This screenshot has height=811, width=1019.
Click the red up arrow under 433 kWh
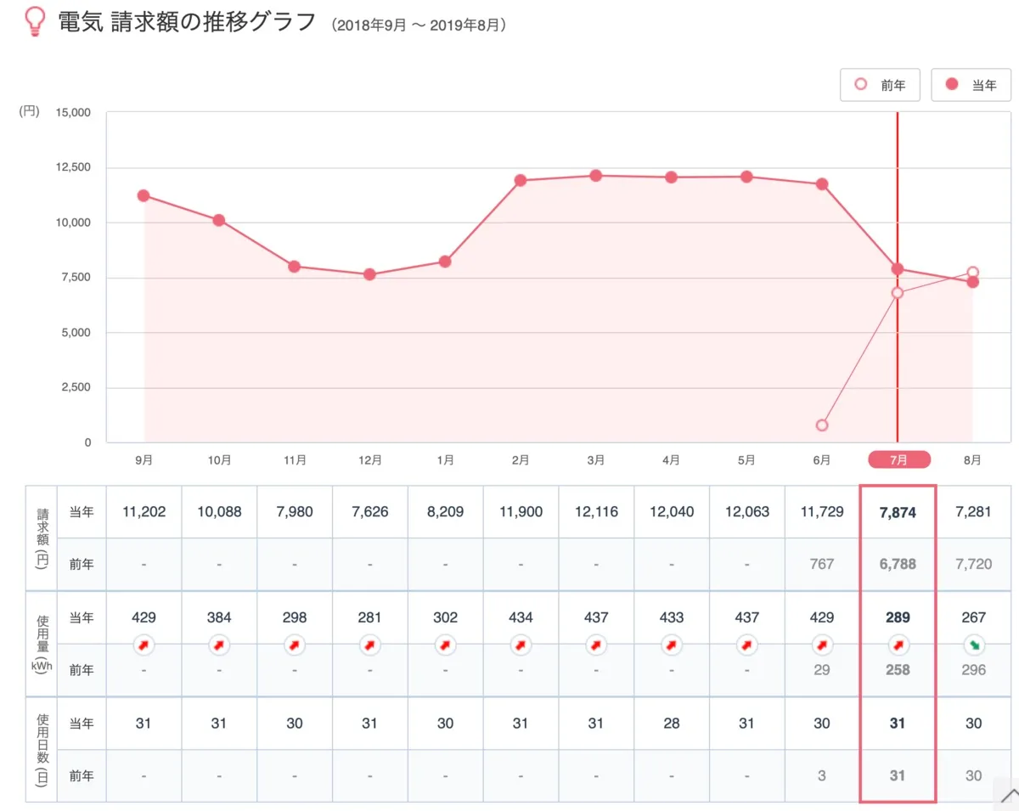(672, 646)
